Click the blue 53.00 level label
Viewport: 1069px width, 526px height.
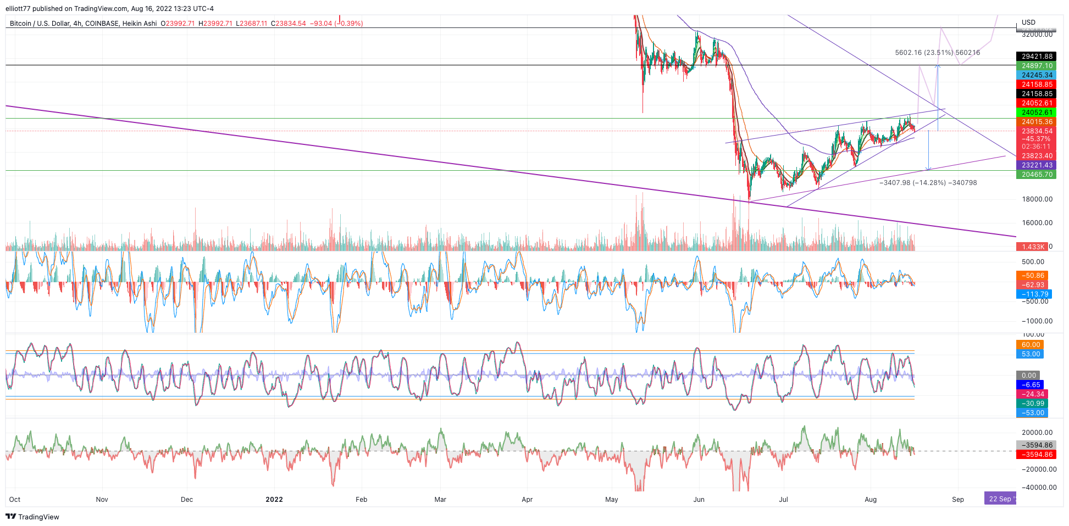coord(1031,354)
